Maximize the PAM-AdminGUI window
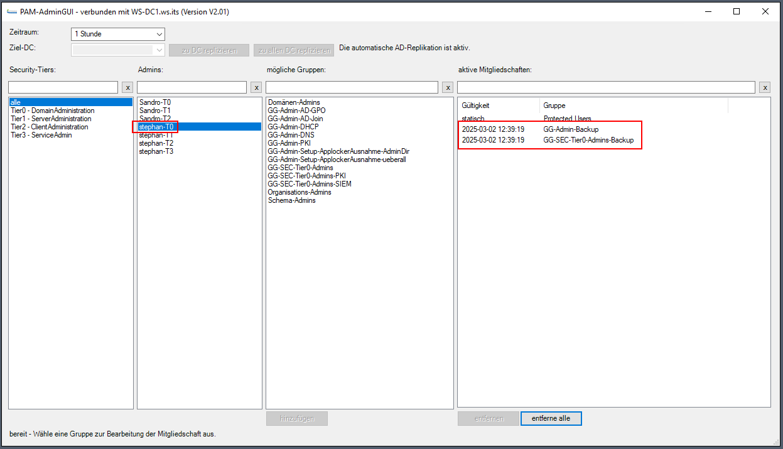The image size is (783, 449). [x=737, y=11]
